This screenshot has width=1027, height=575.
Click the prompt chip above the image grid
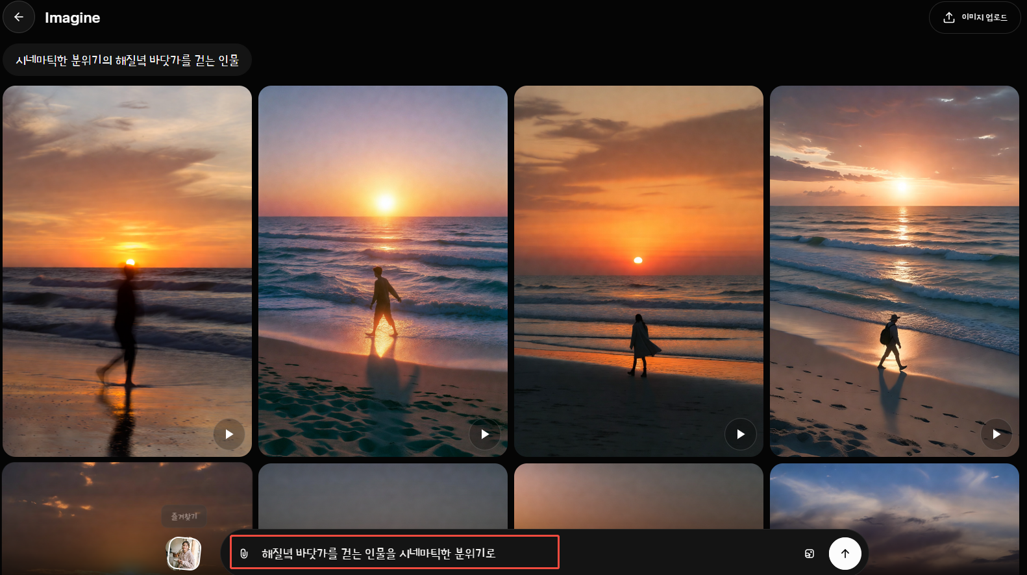click(x=127, y=60)
